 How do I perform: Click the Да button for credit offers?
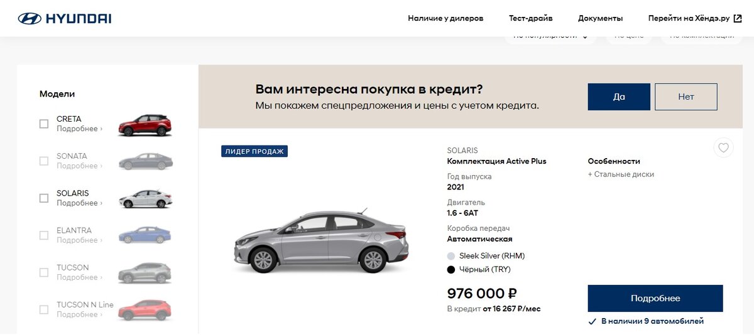619,97
